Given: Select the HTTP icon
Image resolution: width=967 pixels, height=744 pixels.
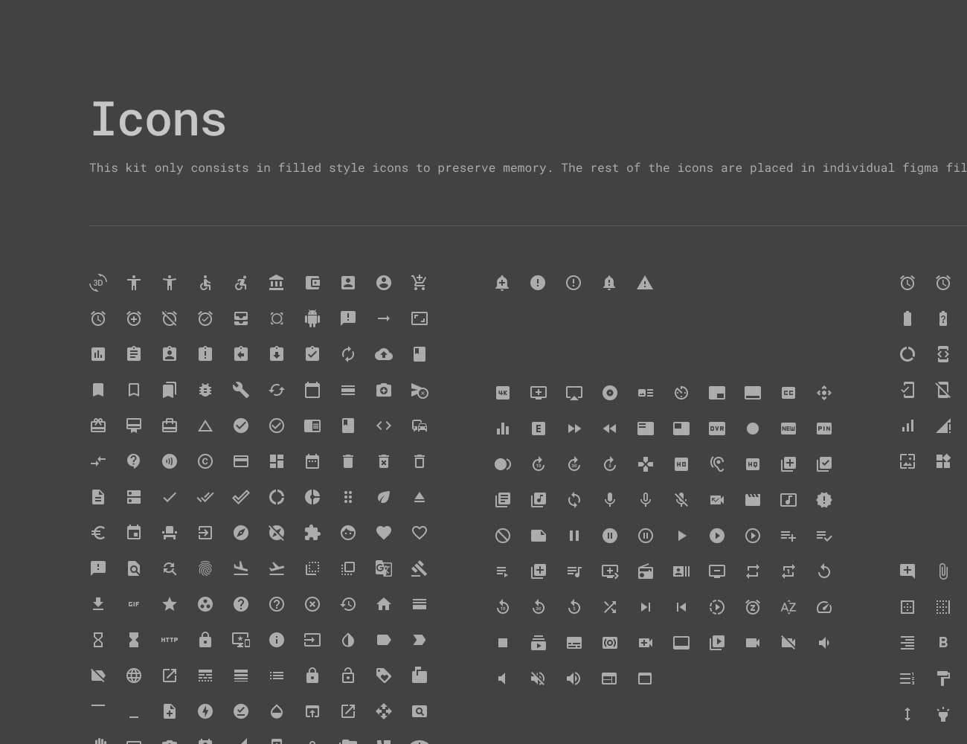Looking at the screenshot, I should coord(170,640).
